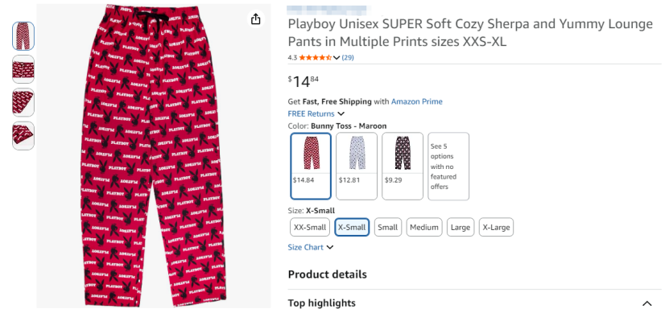Choose the white print swatch priced $12.81
The image size is (669, 313).
[x=357, y=166]
